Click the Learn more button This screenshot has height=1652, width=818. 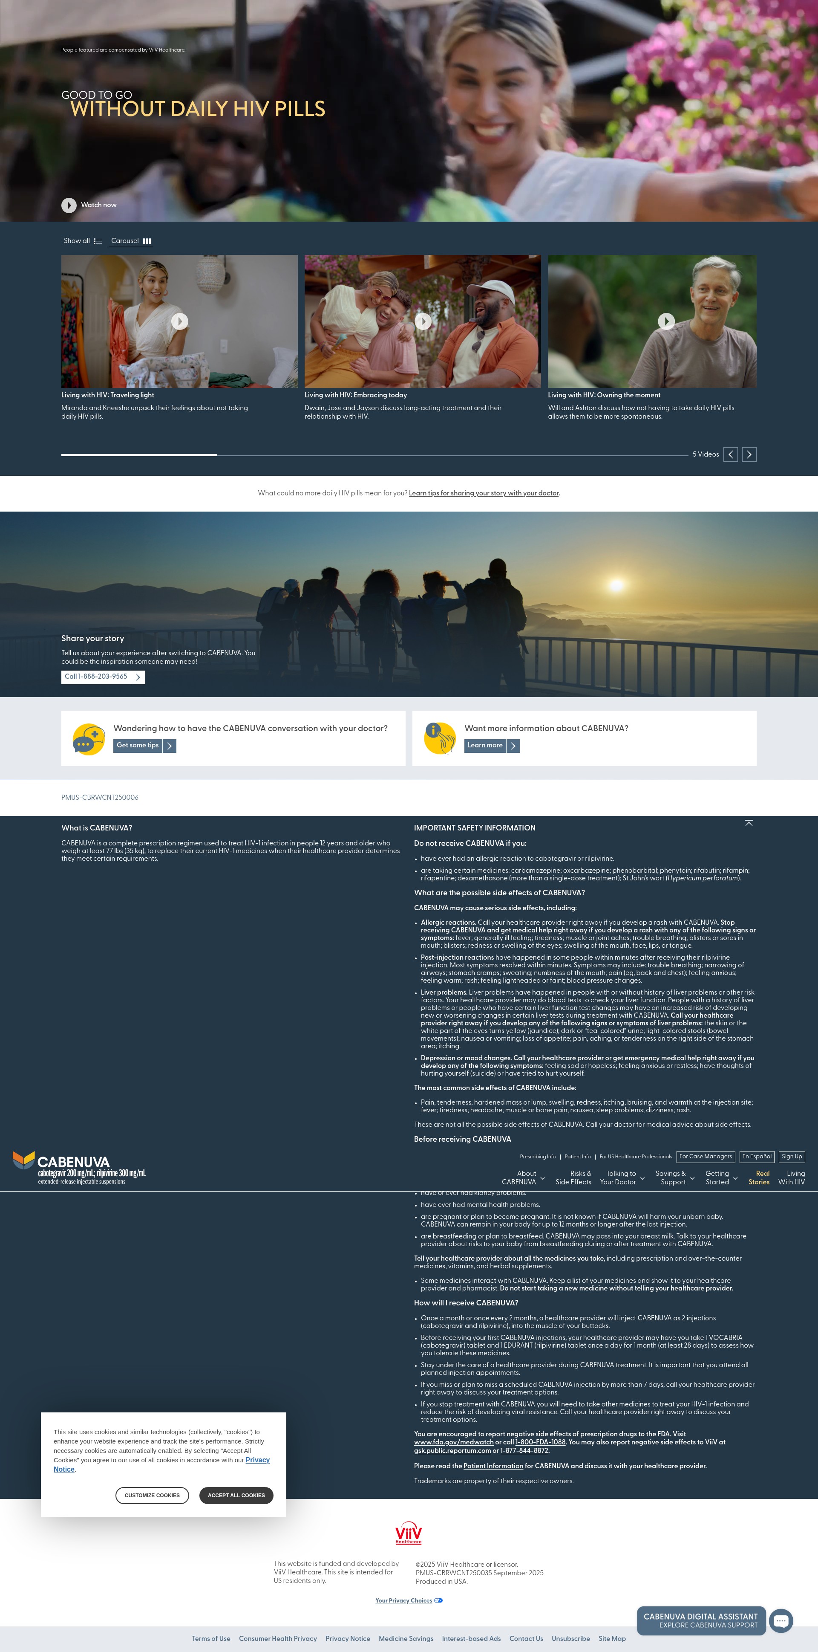coord(485,746)
